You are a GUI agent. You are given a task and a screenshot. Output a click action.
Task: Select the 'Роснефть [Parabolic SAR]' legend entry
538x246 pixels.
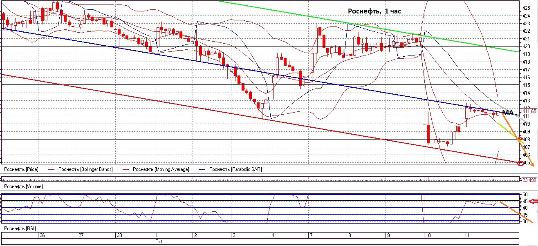pyautogui.click(x=235, y=169)
